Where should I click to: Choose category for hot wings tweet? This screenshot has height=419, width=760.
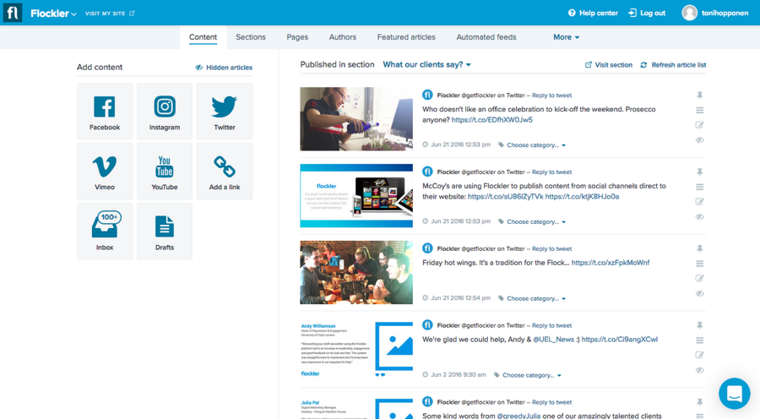(532, 298)
